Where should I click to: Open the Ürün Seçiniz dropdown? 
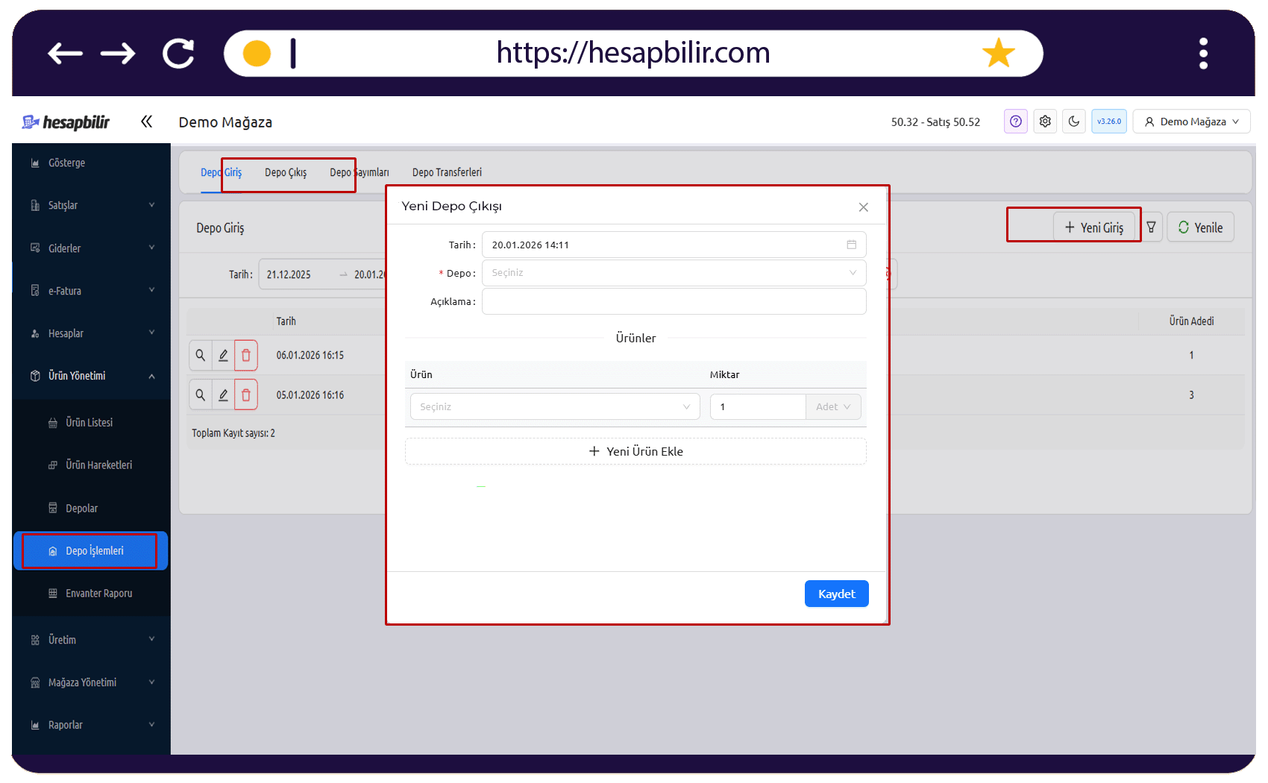point(555,407)
